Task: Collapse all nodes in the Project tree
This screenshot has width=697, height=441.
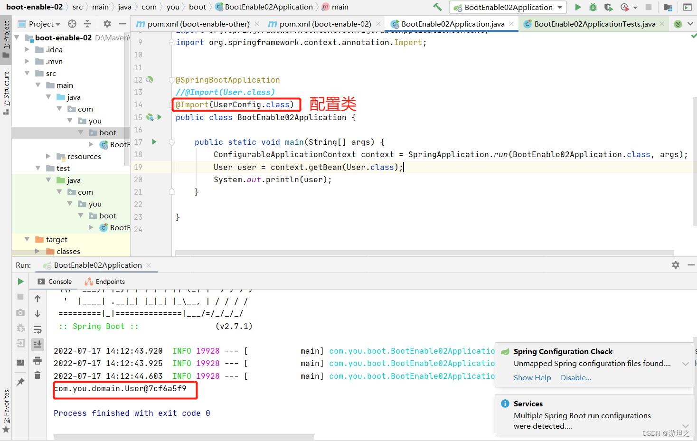Action: click(x=88, y=23)
